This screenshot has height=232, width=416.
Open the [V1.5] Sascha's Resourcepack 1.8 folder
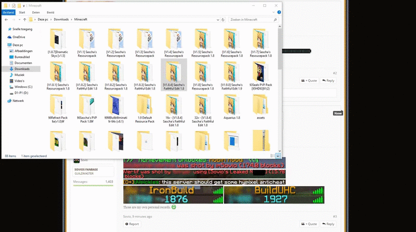(203, 43)
